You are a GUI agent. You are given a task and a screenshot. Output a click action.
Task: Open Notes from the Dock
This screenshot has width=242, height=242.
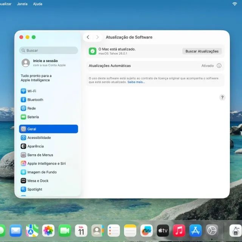tap(130, 231)
